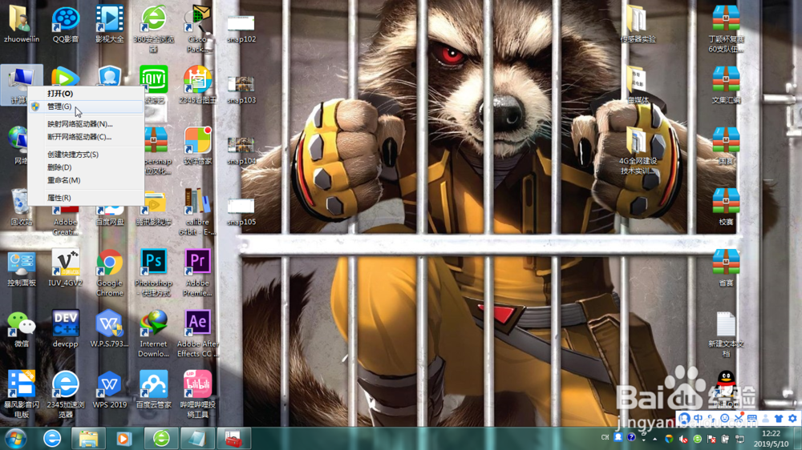Select 丁颖杯复赛60支队伍 archive file
This screenshot has width=802, height=450.
tap(726, 29)
